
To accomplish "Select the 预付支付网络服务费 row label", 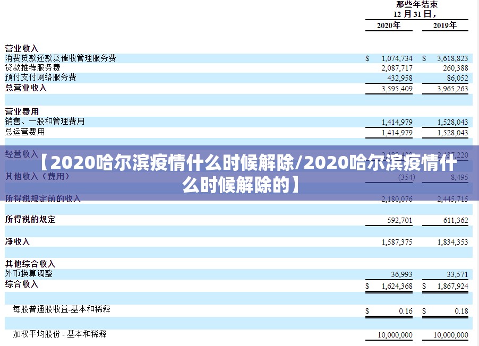I will (x=40, y=77).
